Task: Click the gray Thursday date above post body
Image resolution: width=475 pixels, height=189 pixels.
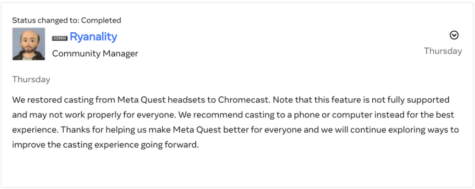Action: click(x=31, y=79)
